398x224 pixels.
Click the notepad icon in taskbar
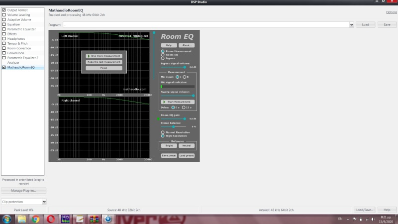[79, 219]
